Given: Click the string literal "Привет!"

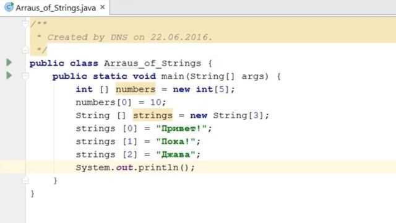Looking at the screenshot, I should click(181, 128).
